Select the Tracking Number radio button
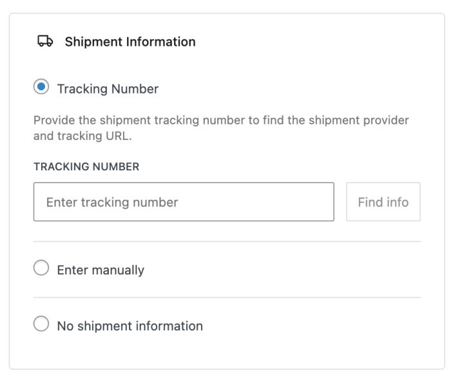Viewport: 453px width, 380px height. coord(42,88)
